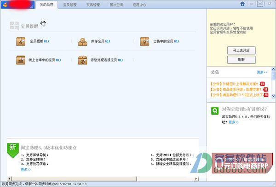Click the green Q feedback icon
The image size is (276, 187).
[215, 111]
